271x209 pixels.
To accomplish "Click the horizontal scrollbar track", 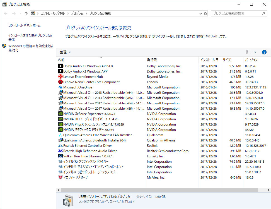I will tap(159, 190).
